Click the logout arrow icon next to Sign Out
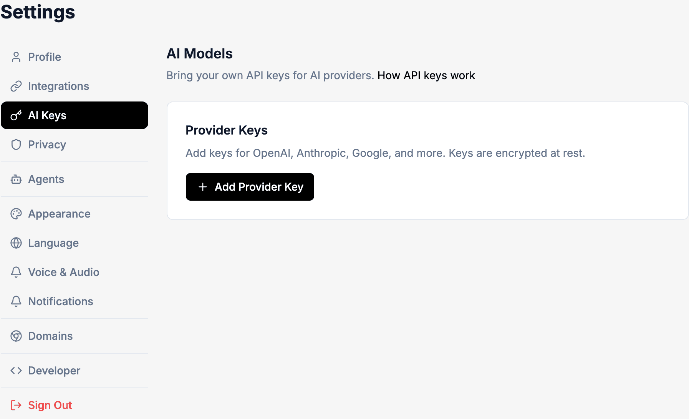 (x=16, y=405)
